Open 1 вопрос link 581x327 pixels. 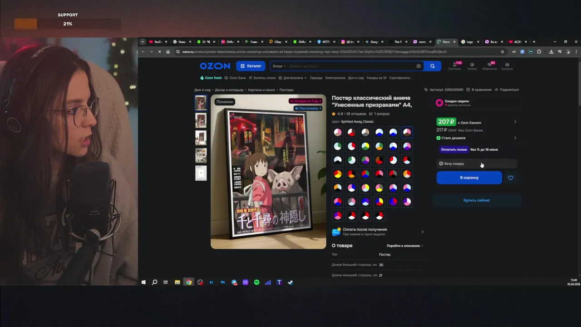(380, 114)
